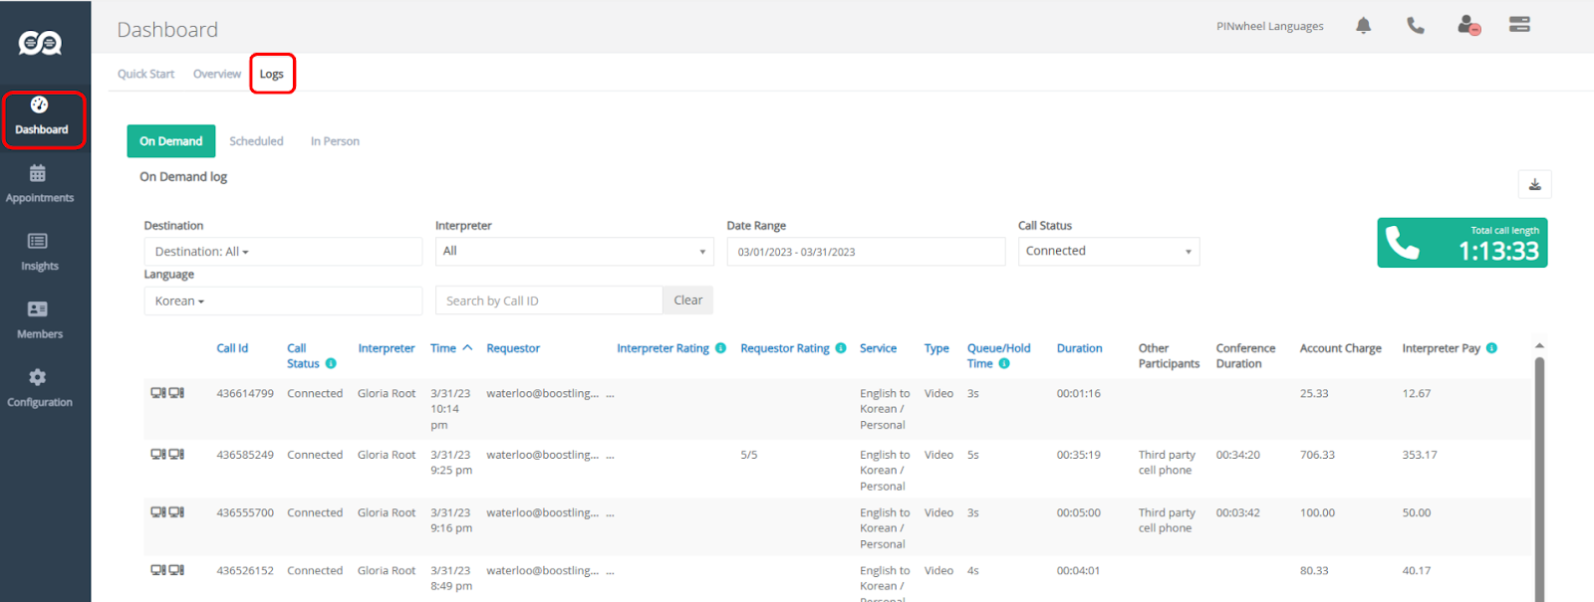
Task: Sort by Service column header
Action: [x=879, y=348]
